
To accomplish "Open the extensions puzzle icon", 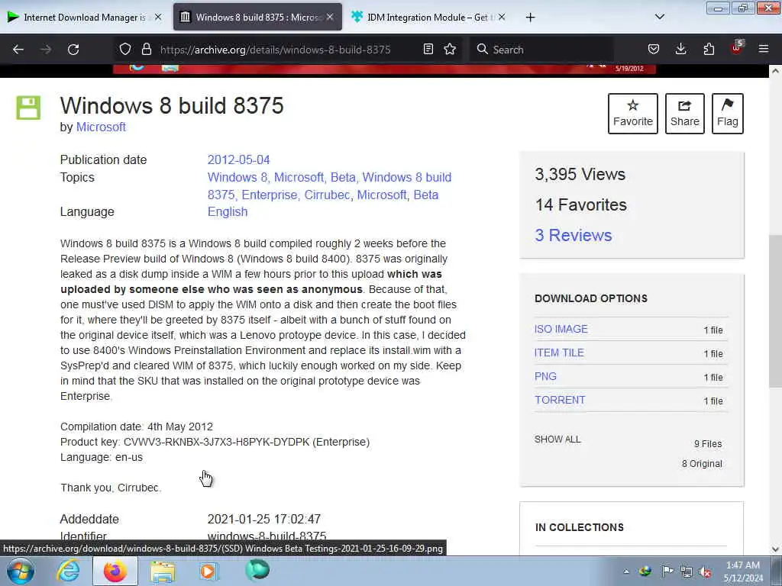I will 709,50.
